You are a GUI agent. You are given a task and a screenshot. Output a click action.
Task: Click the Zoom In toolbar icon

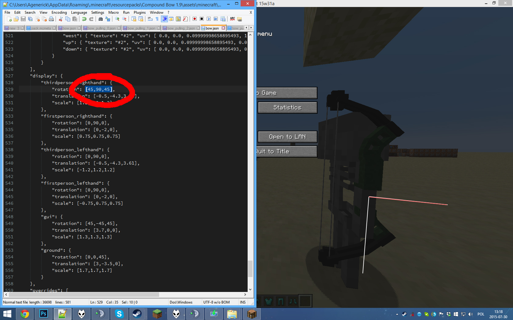[x=117, y=19]
